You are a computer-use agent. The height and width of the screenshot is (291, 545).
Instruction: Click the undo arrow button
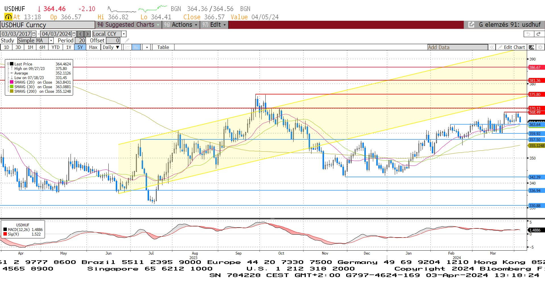point(528,34)
